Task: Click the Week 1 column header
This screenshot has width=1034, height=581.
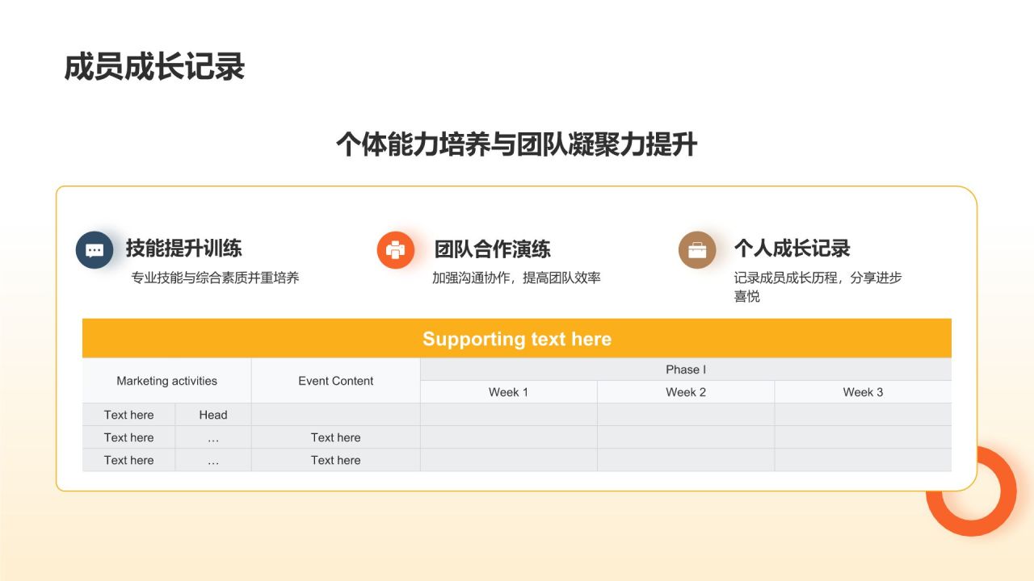Action: 508,392
